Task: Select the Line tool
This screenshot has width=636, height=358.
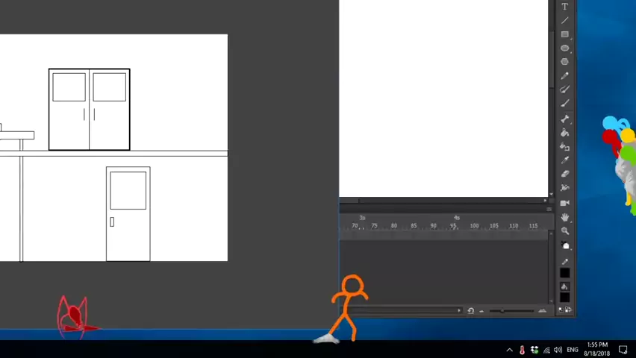Action: coord(565,20)
